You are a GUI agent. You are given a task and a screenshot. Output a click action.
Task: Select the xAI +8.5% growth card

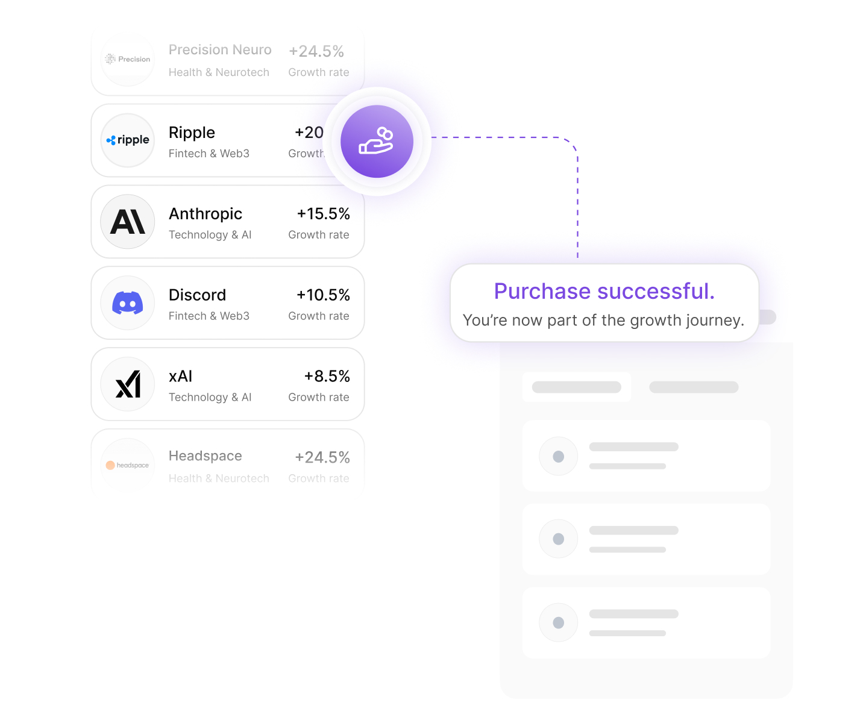(228, 384)
